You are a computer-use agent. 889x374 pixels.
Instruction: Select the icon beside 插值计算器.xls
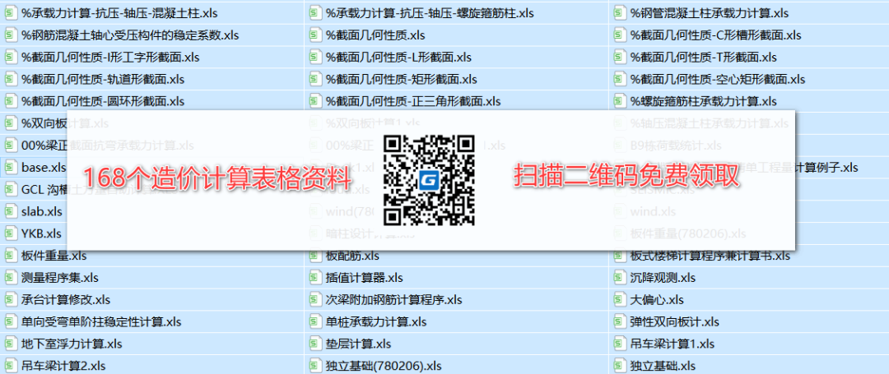[315, 278]
